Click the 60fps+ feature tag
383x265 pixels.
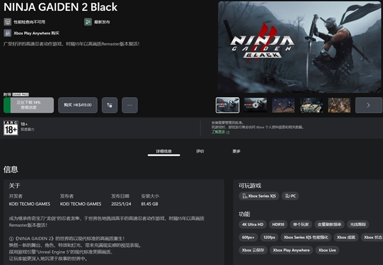tap(248, 237)
